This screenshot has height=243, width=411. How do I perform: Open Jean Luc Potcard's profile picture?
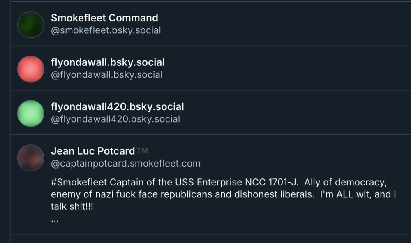pyautogui.click(x=30, y=157)
